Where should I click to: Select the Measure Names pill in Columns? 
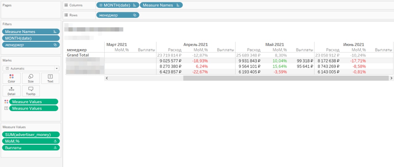[x=161, y=5]
